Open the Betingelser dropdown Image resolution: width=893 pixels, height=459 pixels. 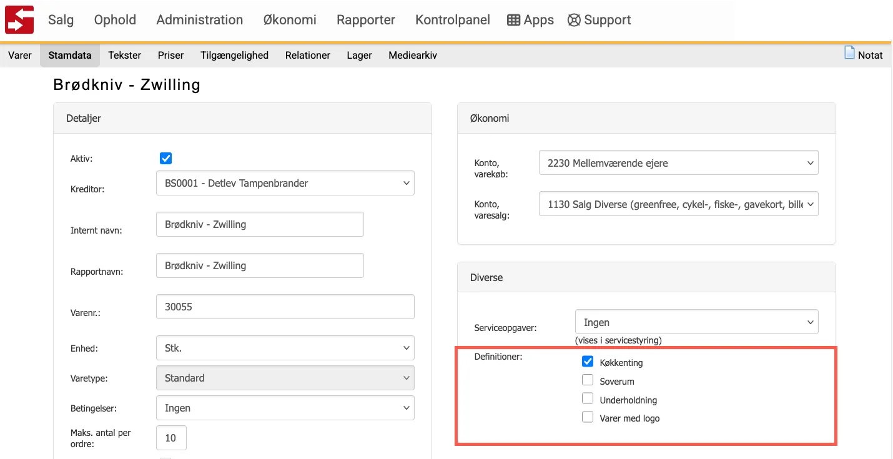point(285,408)
